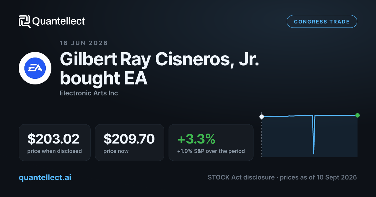Click the 'price now' label
The height and width of the screenshot is (197, 376).
pyautogui.click(x=116, y=151)
